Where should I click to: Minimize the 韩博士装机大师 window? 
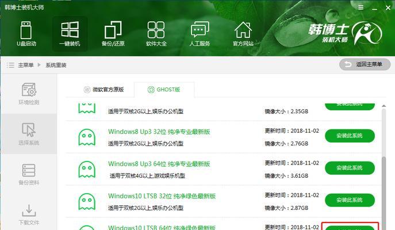[375, 8]
